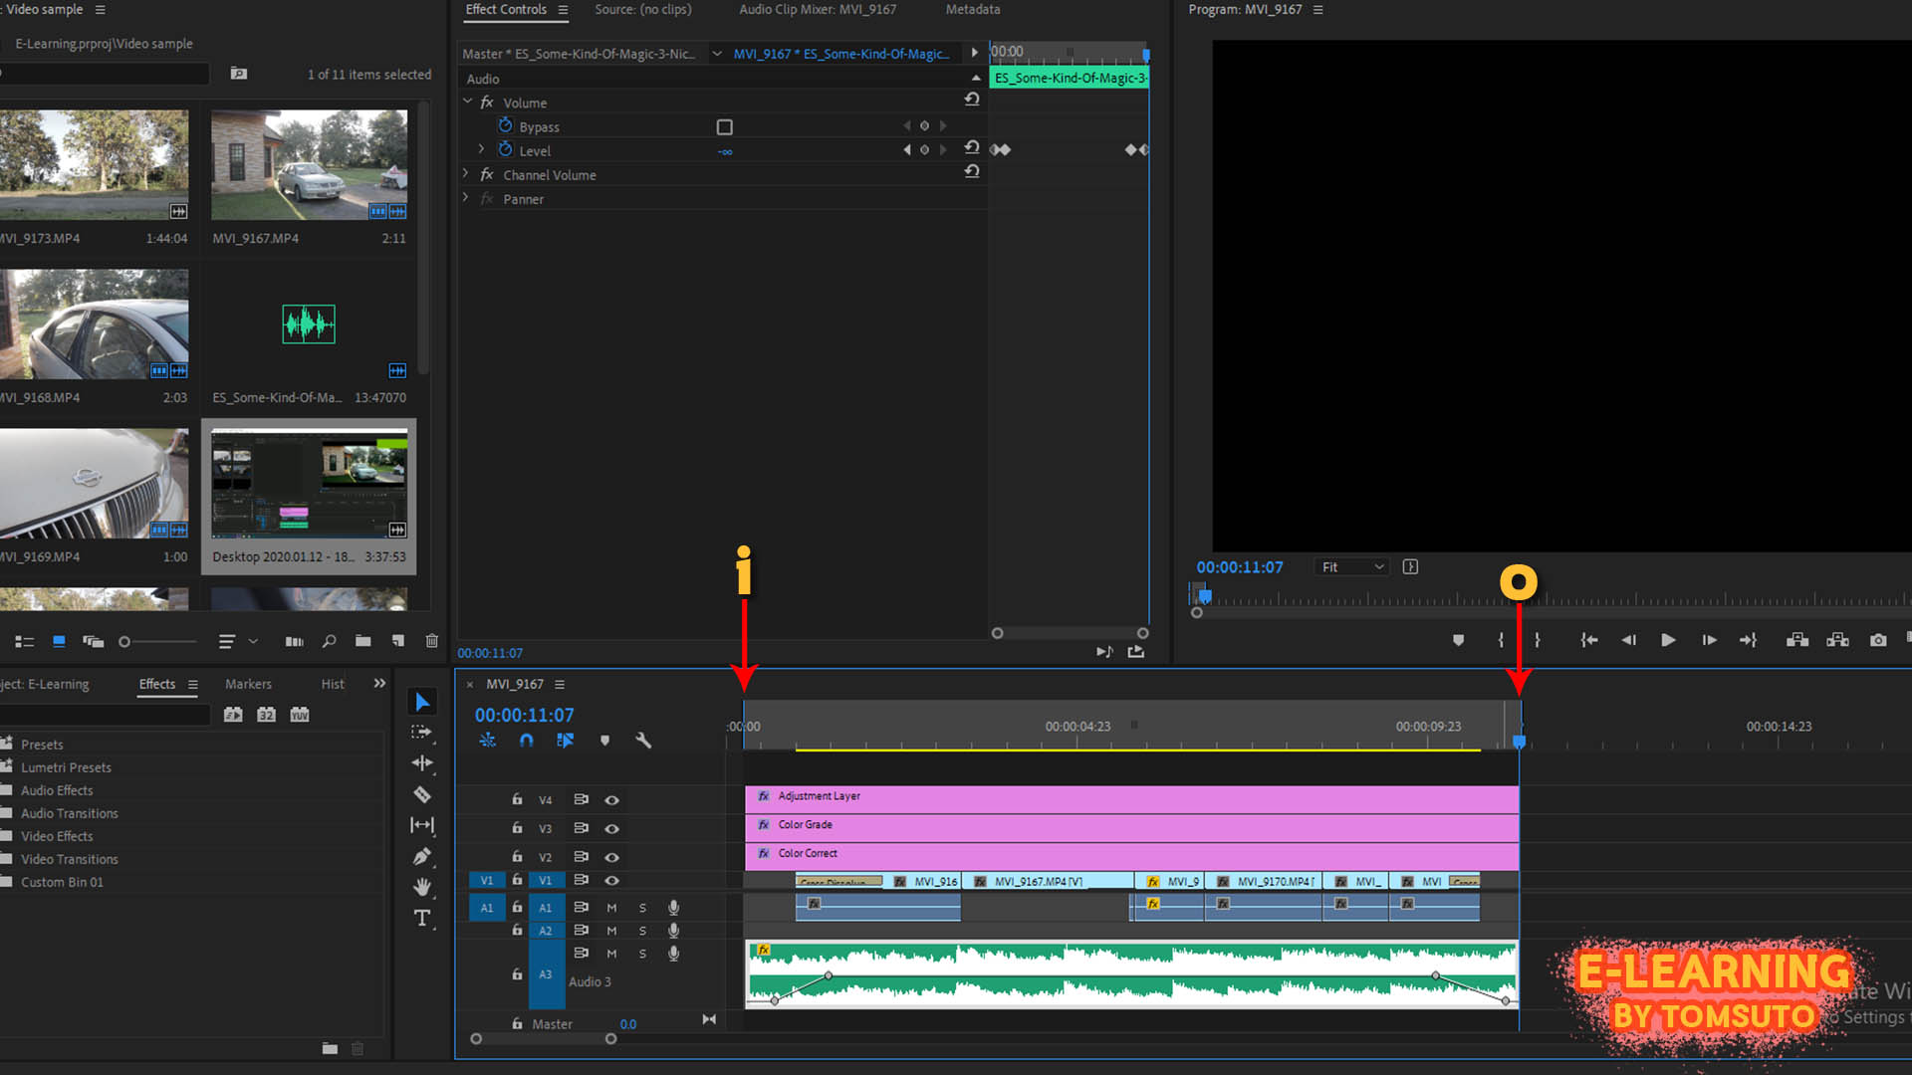
Task: Click the Extract button in Program monitor
Action: coord(1838,640)
